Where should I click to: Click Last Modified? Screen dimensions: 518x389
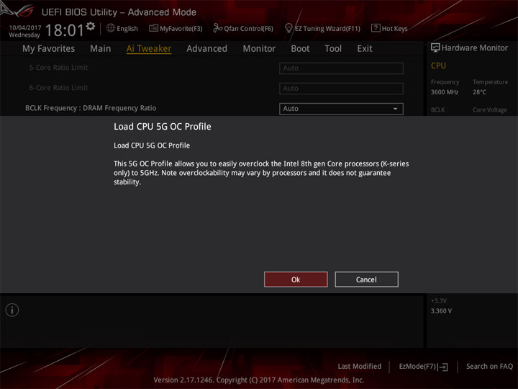pyautogui.click(x=360, y=366)
